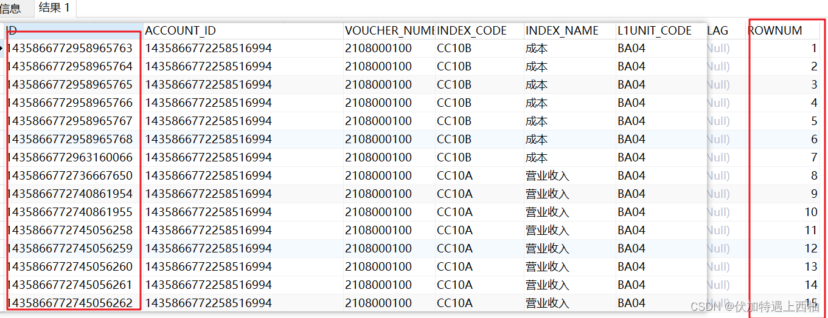Click ID cell 1435866772958965764
This screenshot has height=318, width=828.
click(74, 66)
